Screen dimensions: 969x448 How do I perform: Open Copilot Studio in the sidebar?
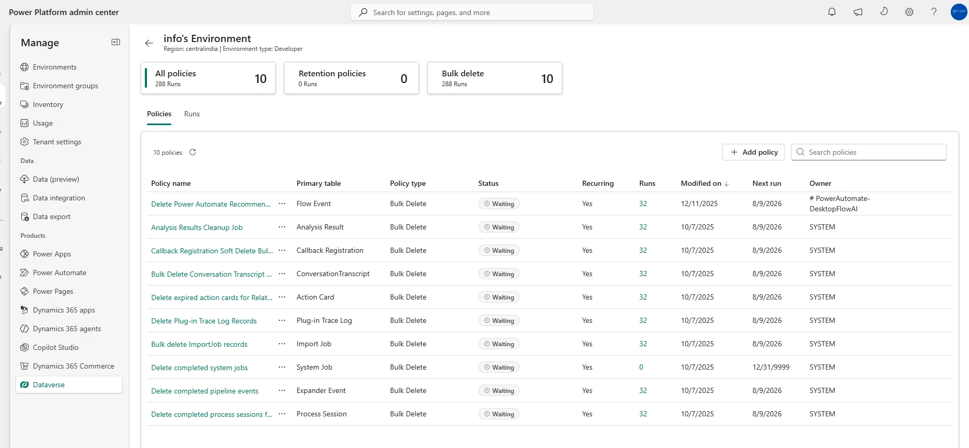pyautogui.click(x=69, y=347)
